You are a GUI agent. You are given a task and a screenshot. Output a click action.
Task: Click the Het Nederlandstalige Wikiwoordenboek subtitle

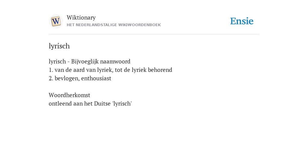[x=114, y=25]
